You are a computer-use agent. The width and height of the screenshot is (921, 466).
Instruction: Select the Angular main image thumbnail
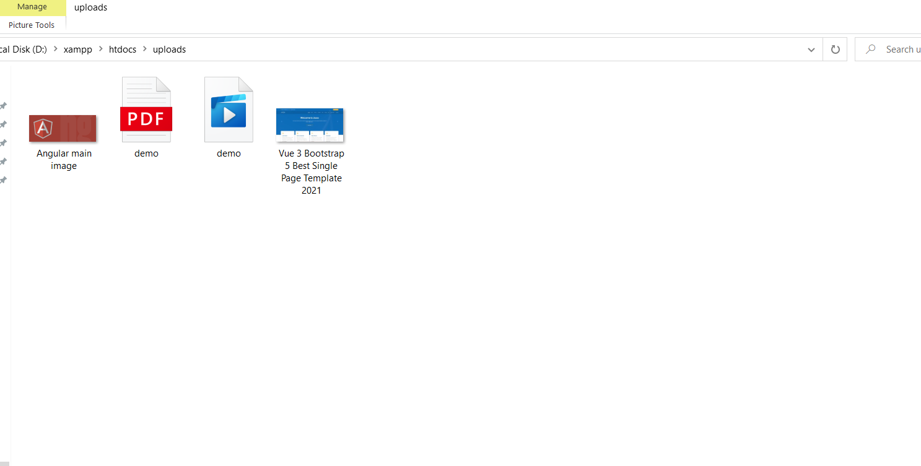(63, 128)
